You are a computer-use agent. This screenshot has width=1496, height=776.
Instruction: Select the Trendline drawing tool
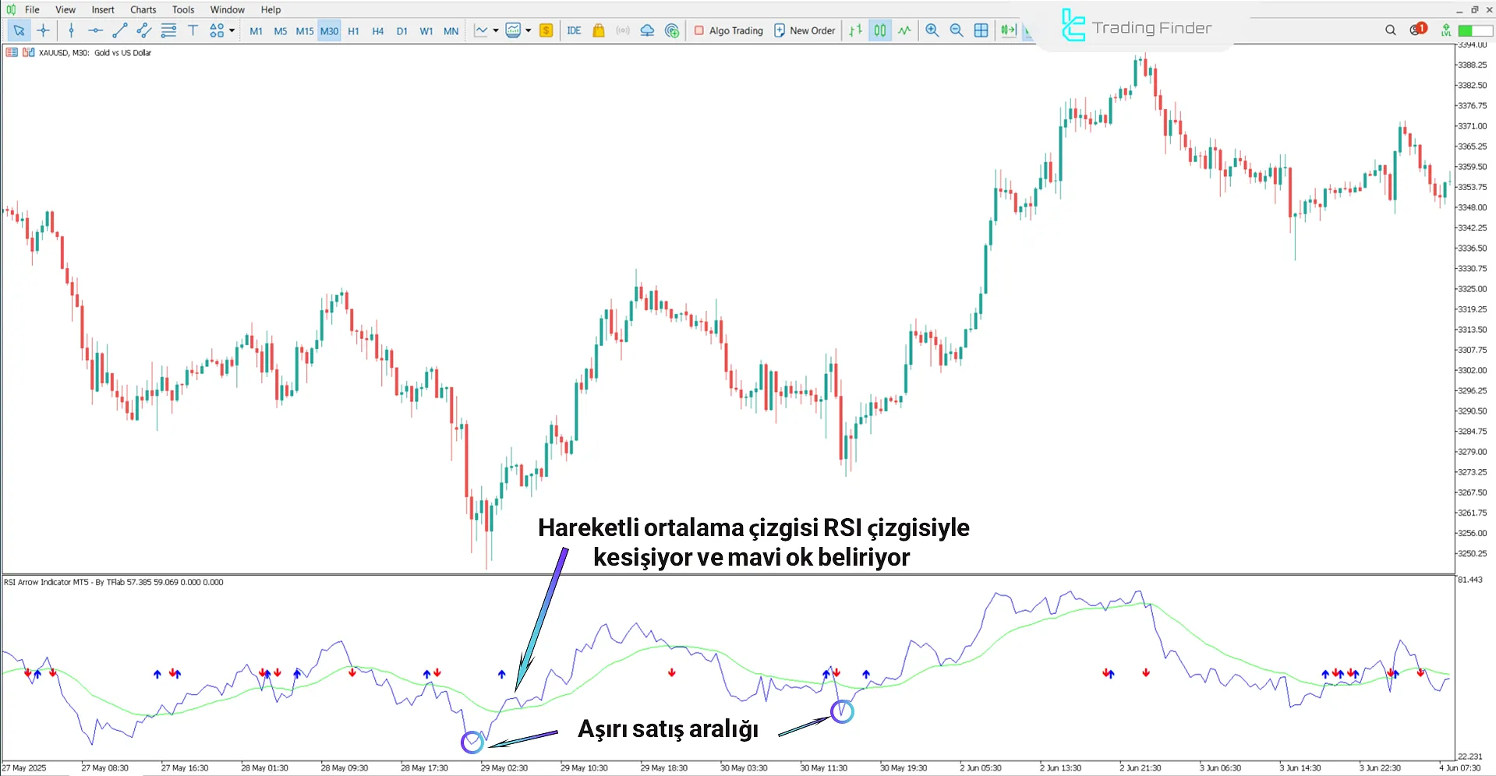120,30
